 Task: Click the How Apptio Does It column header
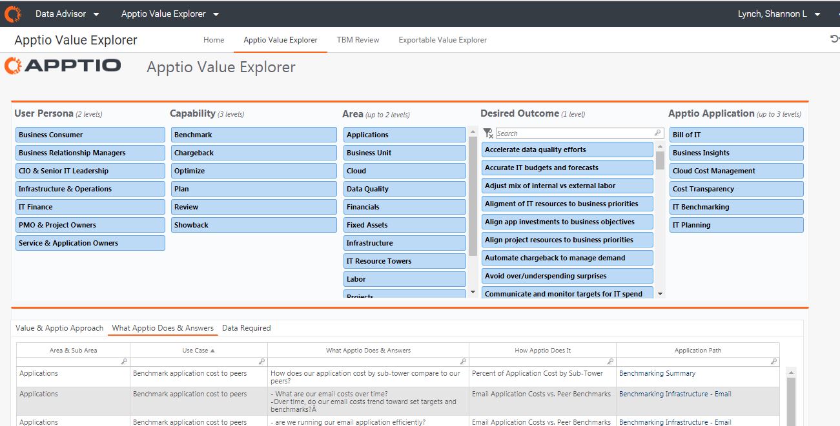click(x=543, y=351)
